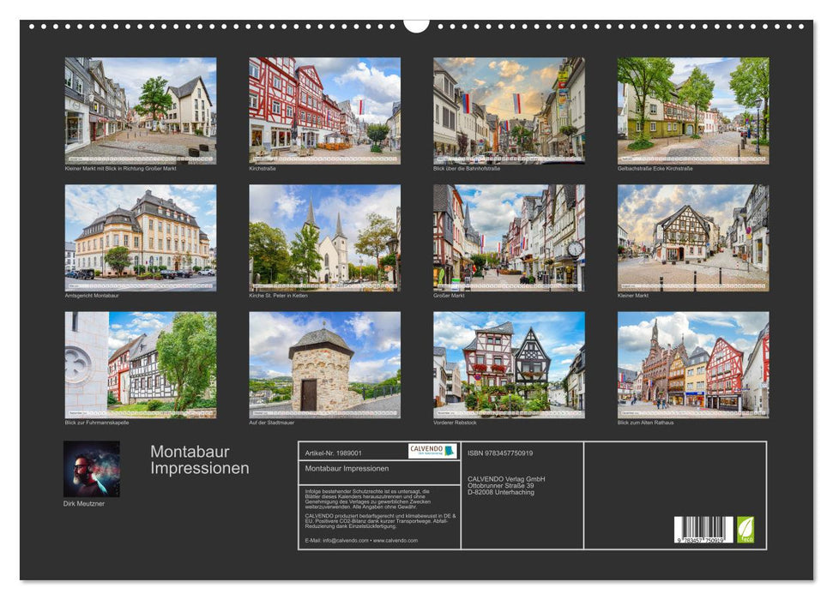Image resolution: width=833 pixels, height=600 pixels.
Task: Click the large Montabaur Impressionen title
Action: 200,460
